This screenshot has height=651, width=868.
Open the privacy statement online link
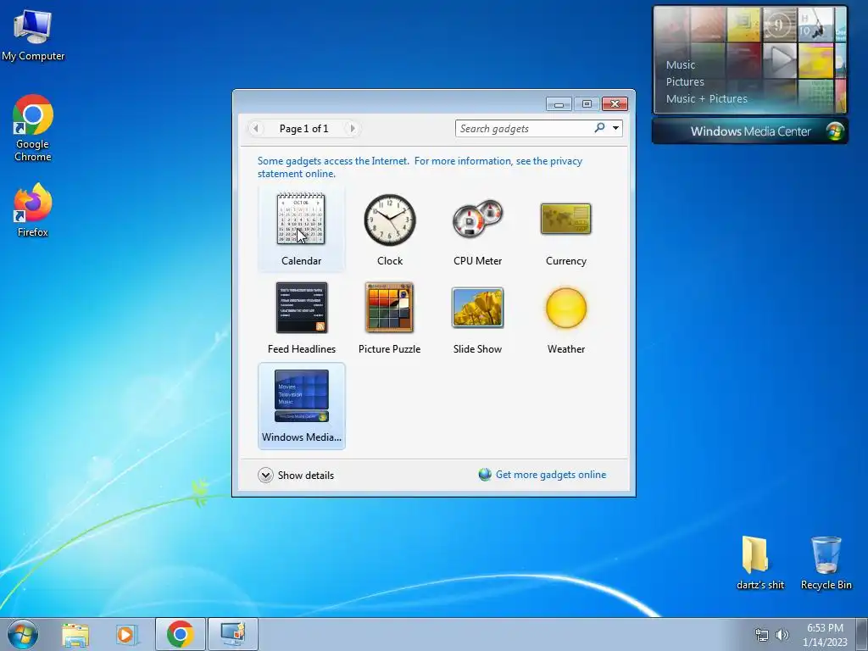pos(420,167)
